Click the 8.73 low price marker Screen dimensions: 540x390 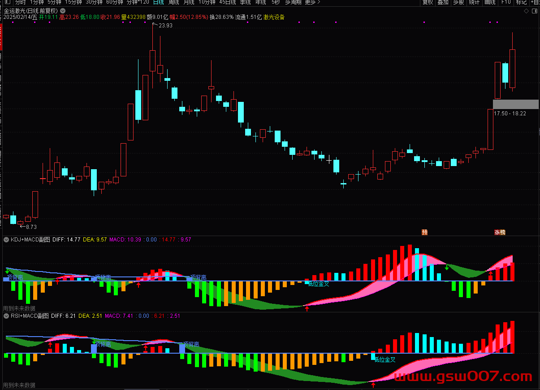point(30,227)
